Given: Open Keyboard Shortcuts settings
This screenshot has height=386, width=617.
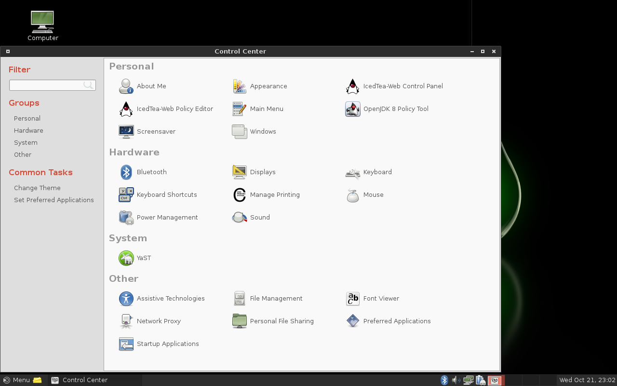Looking at the screenshot, I should 126,195.
